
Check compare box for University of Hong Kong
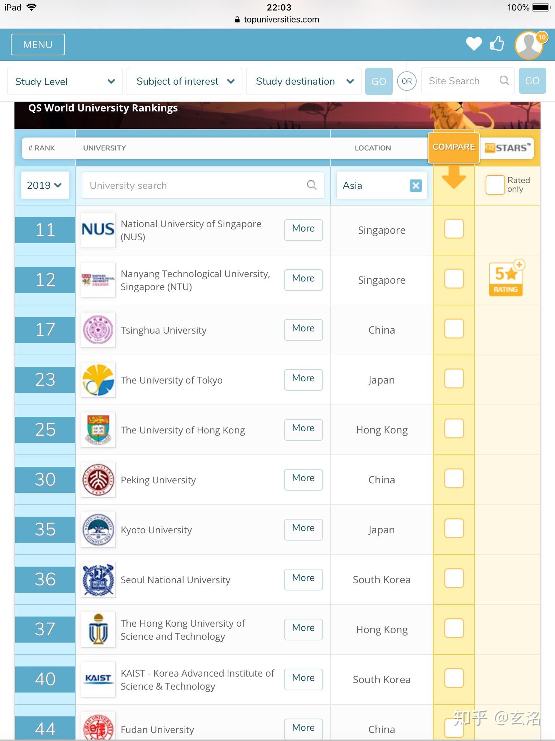[x=454, y=428]
